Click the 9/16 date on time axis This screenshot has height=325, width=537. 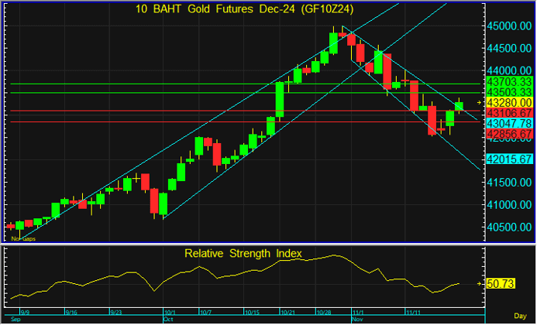point(71,312)
